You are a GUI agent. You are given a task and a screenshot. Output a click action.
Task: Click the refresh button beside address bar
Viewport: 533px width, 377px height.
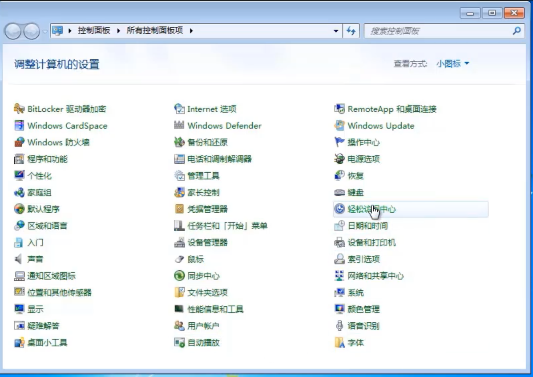[x=351, y=31]
